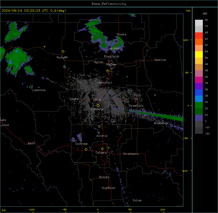Click the Lake Louise label
The image size is (218, 213).
(5, 122)
